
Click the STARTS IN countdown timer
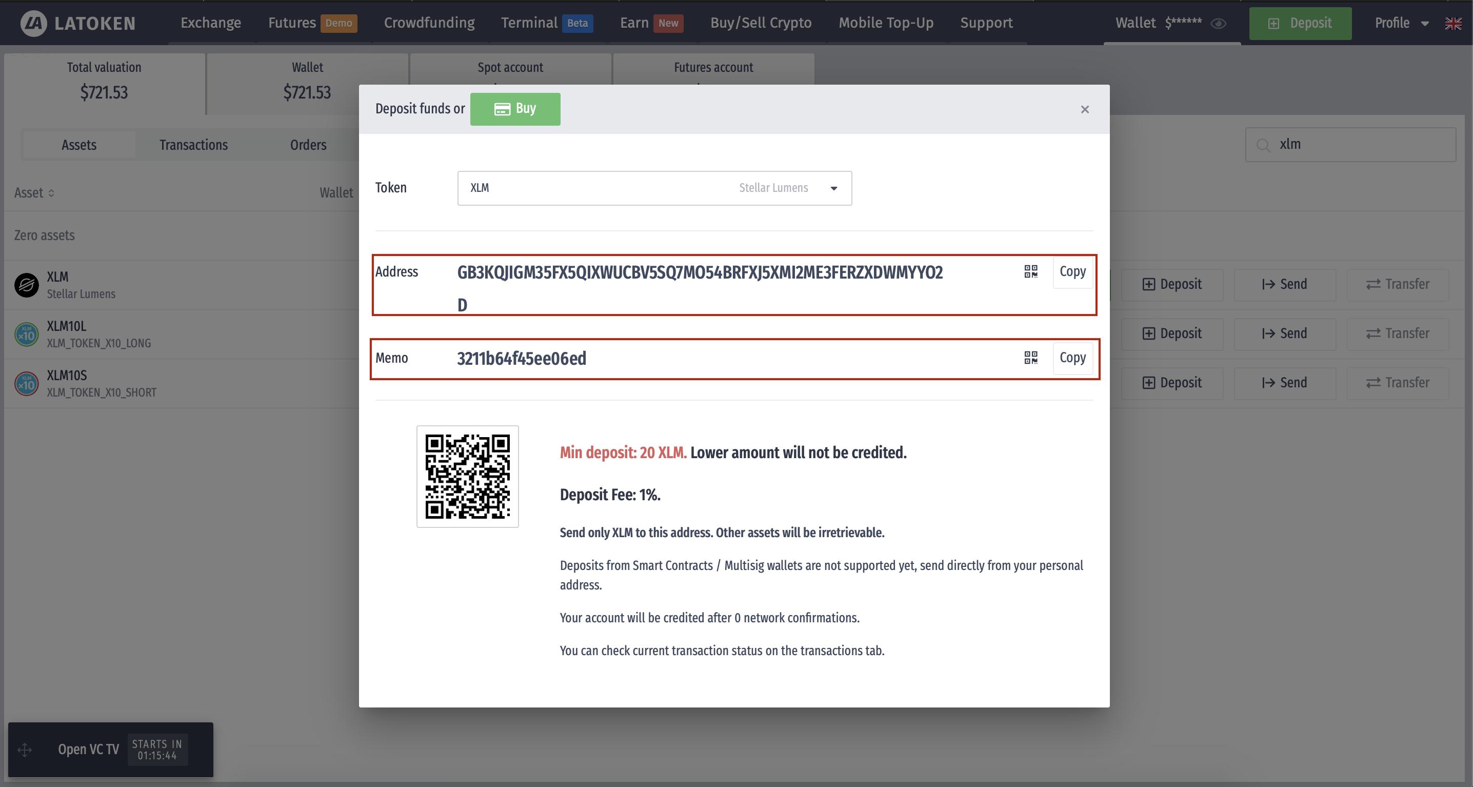pyautogui.click(x=157, y=750)
